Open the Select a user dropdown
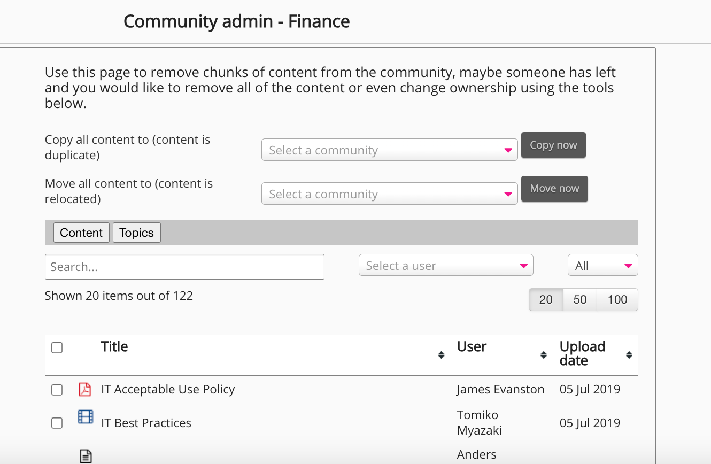 tap(445, 266)
